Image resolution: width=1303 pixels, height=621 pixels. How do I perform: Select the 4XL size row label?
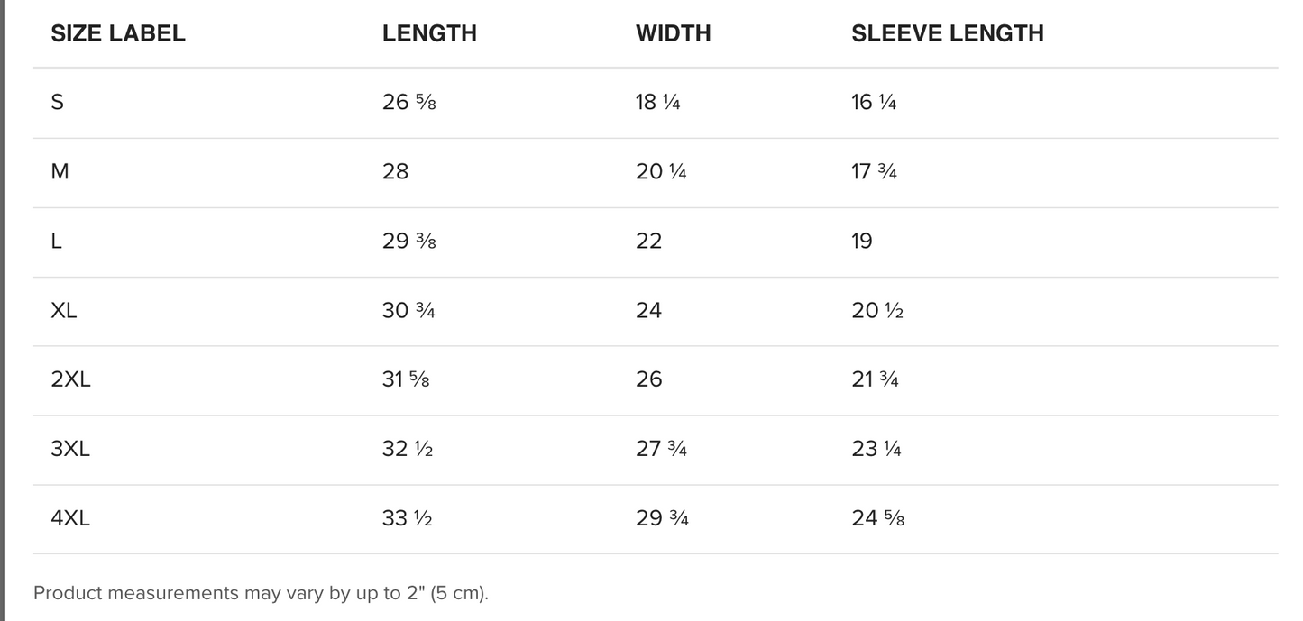tap(70, 518)
